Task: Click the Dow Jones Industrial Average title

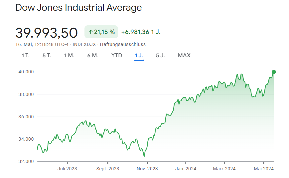Action: point(78,8)
